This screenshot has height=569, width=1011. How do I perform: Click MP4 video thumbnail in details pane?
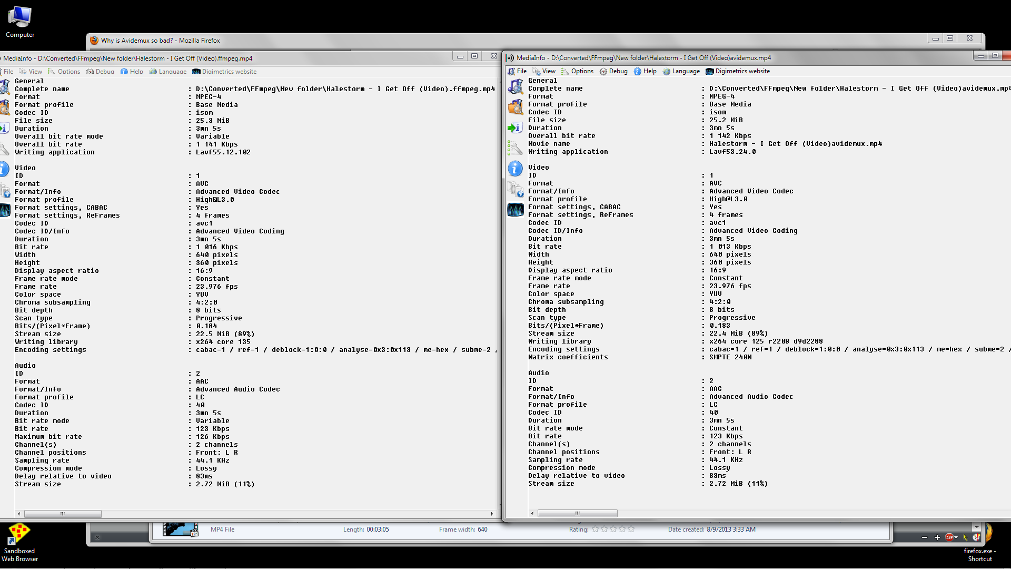point(180,529)
